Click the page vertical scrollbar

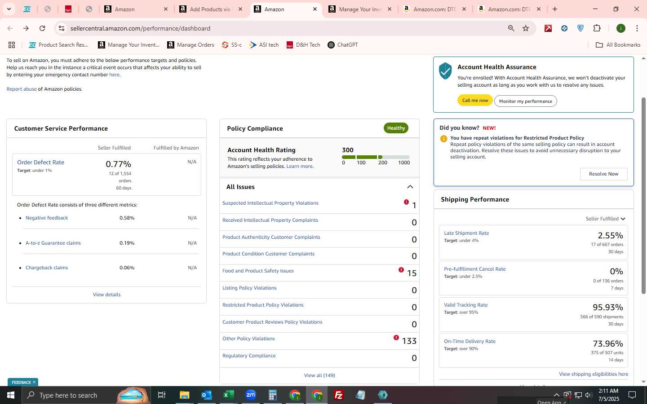(643, 195)
